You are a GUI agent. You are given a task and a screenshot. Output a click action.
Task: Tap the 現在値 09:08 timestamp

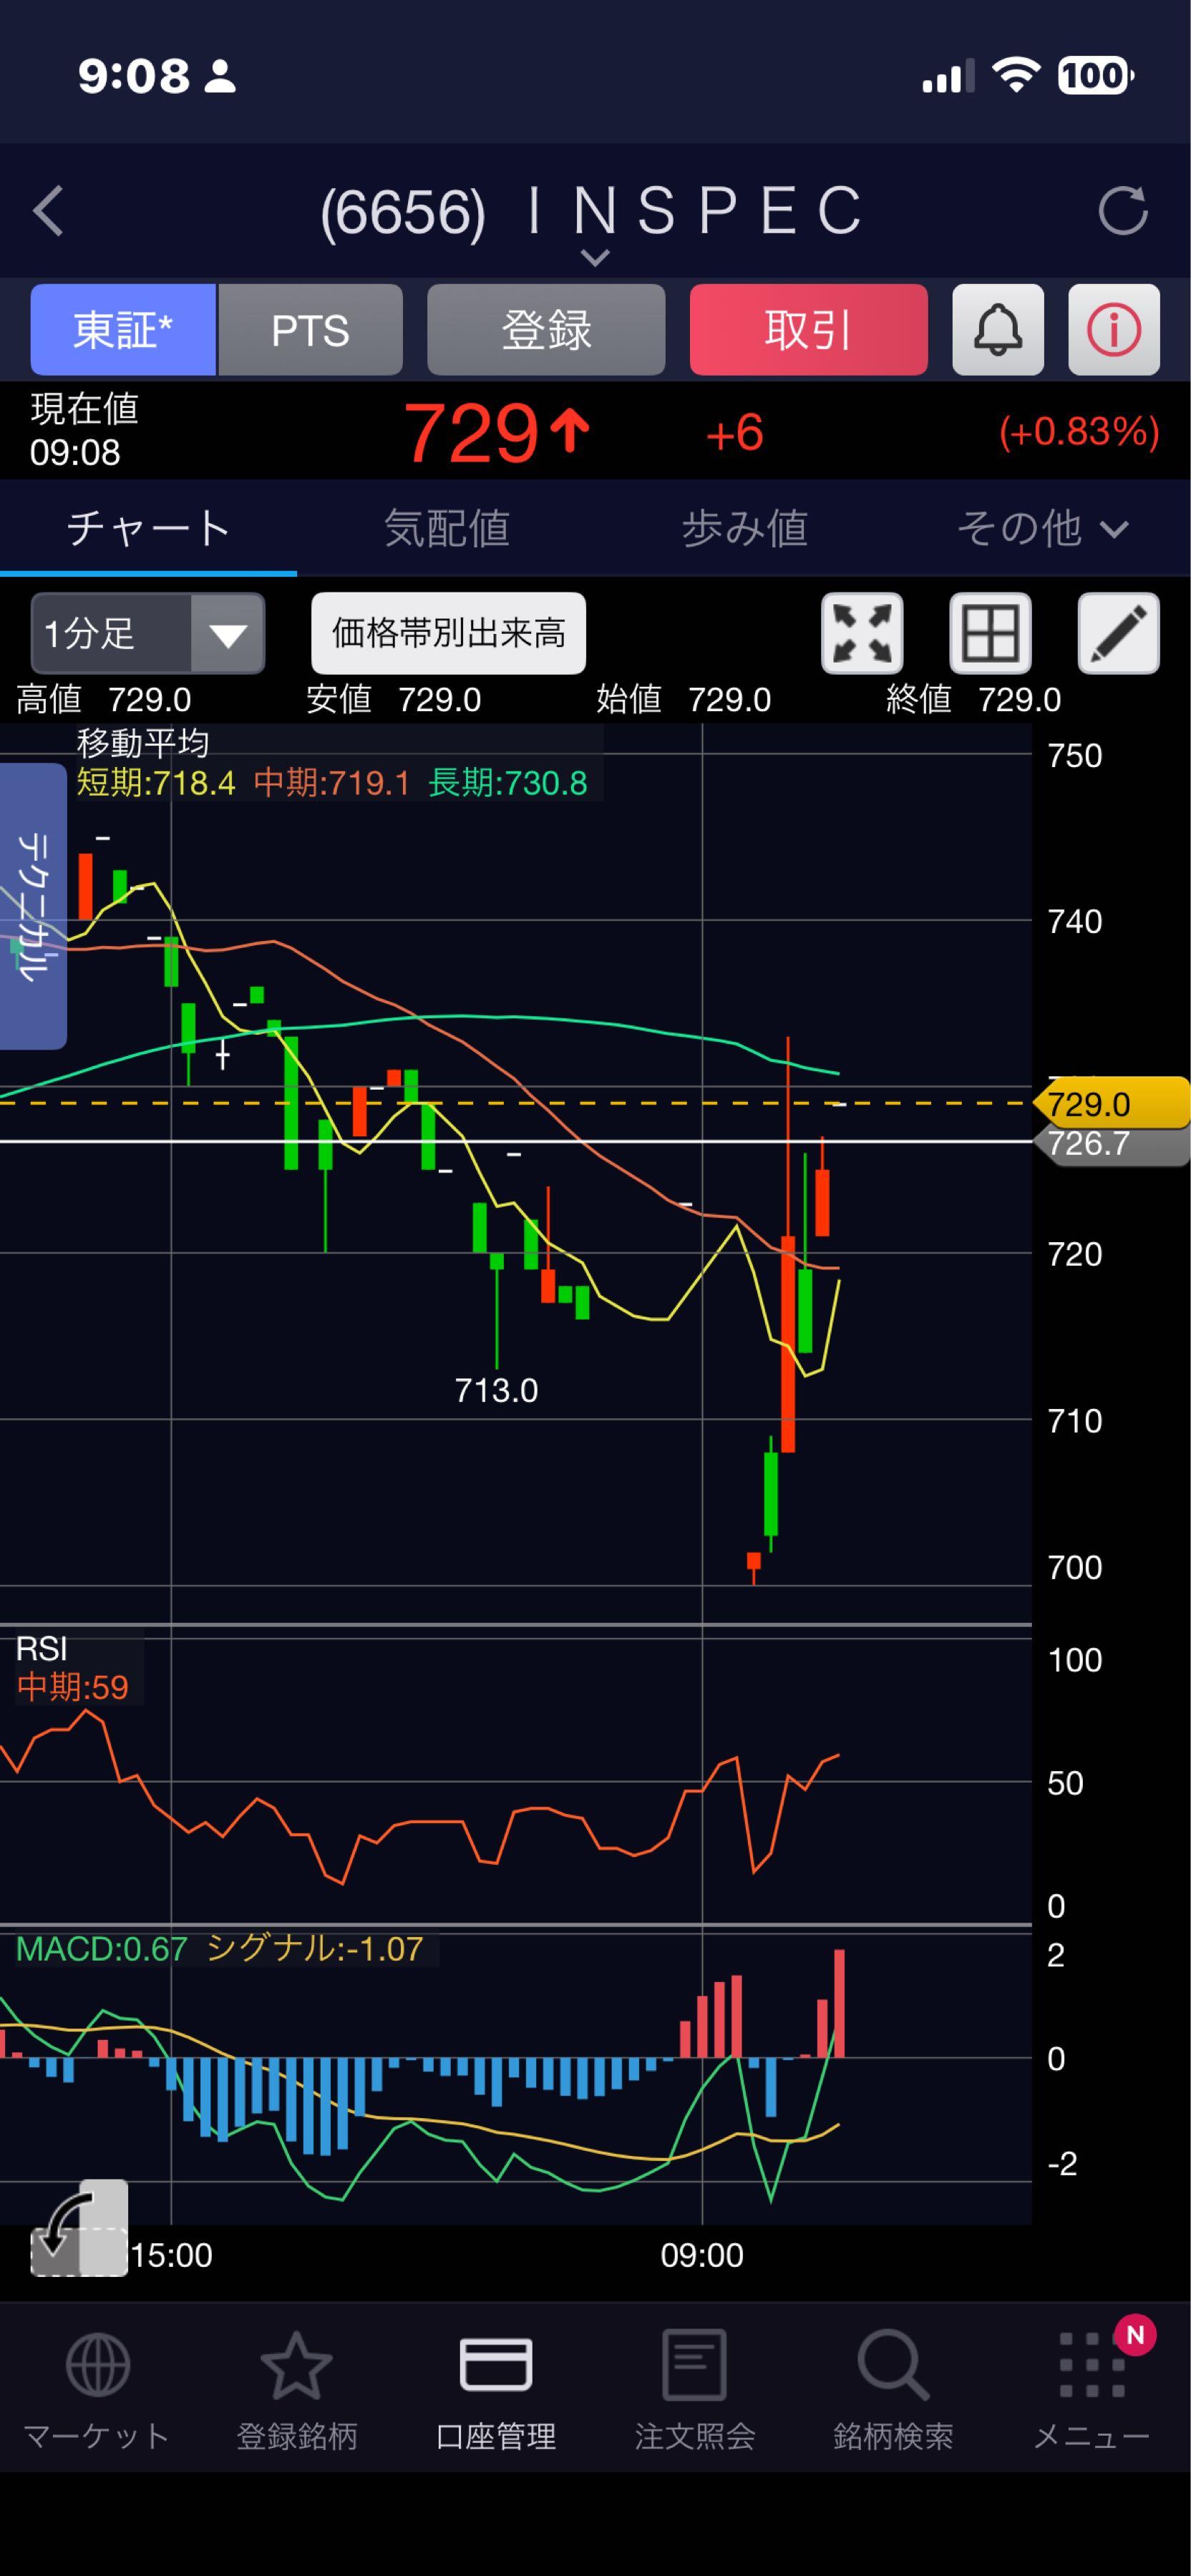84,430
